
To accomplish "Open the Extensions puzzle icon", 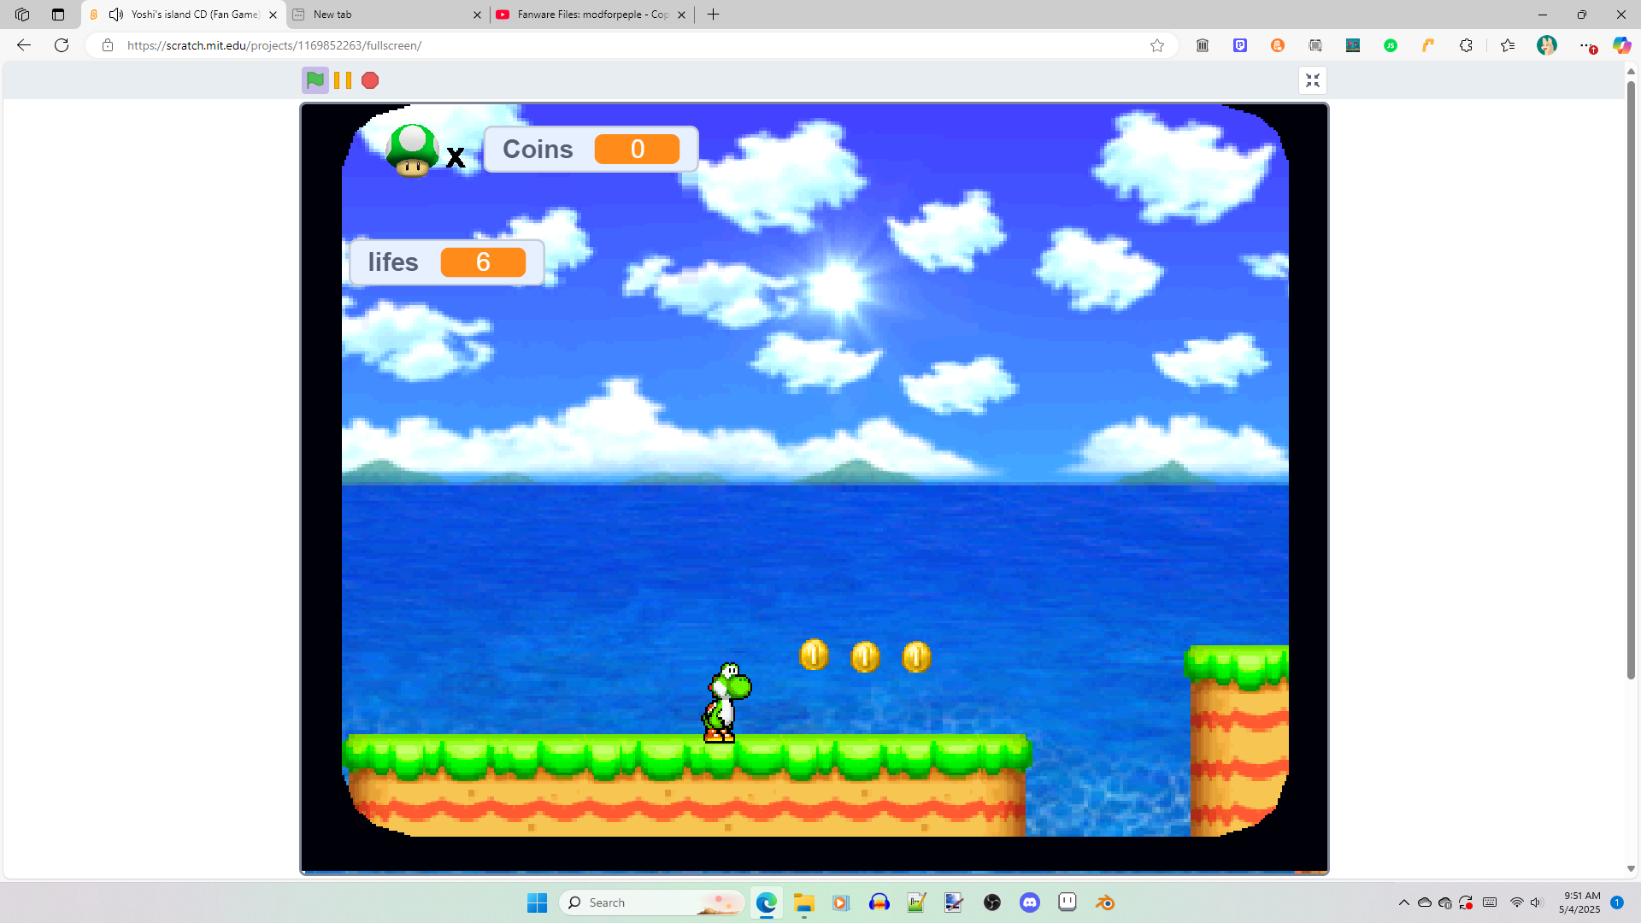I will point(1466,45).
